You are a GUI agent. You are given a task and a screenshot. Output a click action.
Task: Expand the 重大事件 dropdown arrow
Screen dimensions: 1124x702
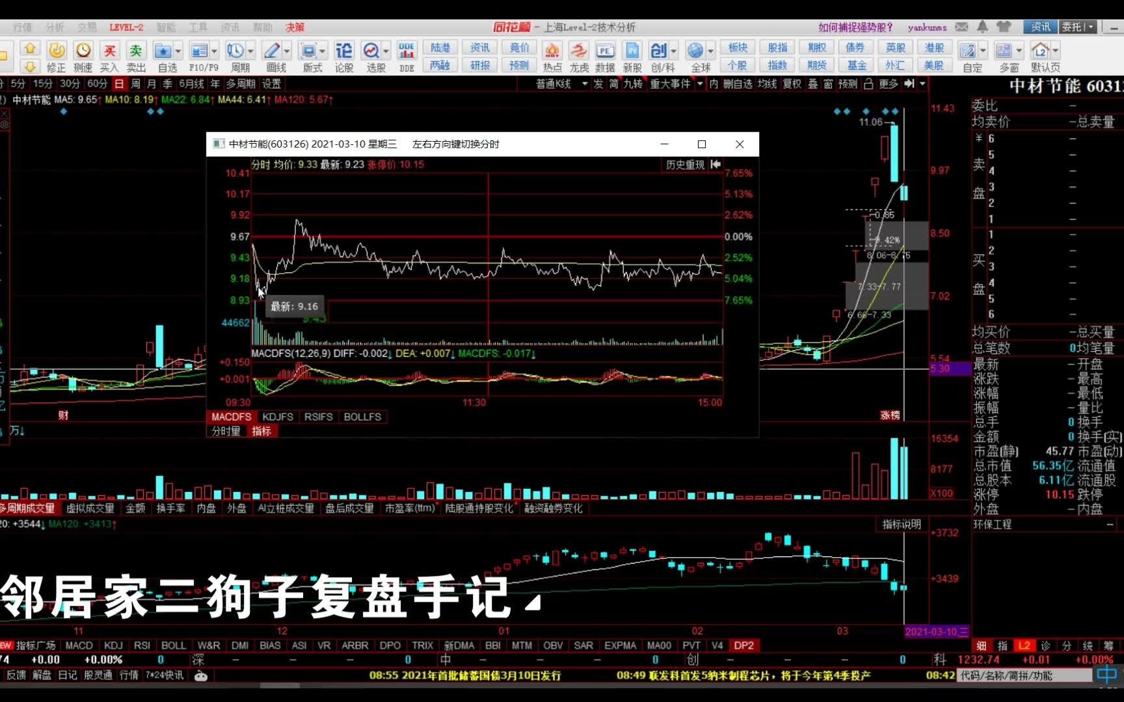[x=700, y=84]
